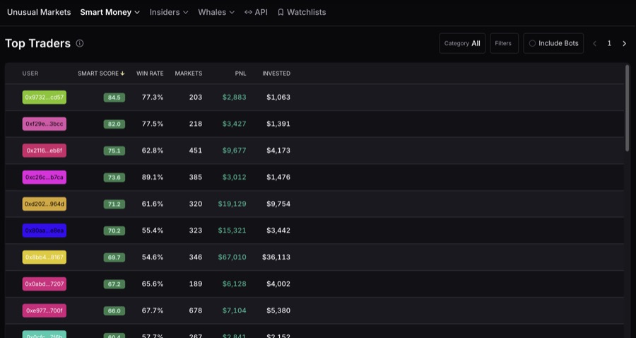Click the Watchlists bookmark icon
The image size is (636, 338).
tap(281, 12)
